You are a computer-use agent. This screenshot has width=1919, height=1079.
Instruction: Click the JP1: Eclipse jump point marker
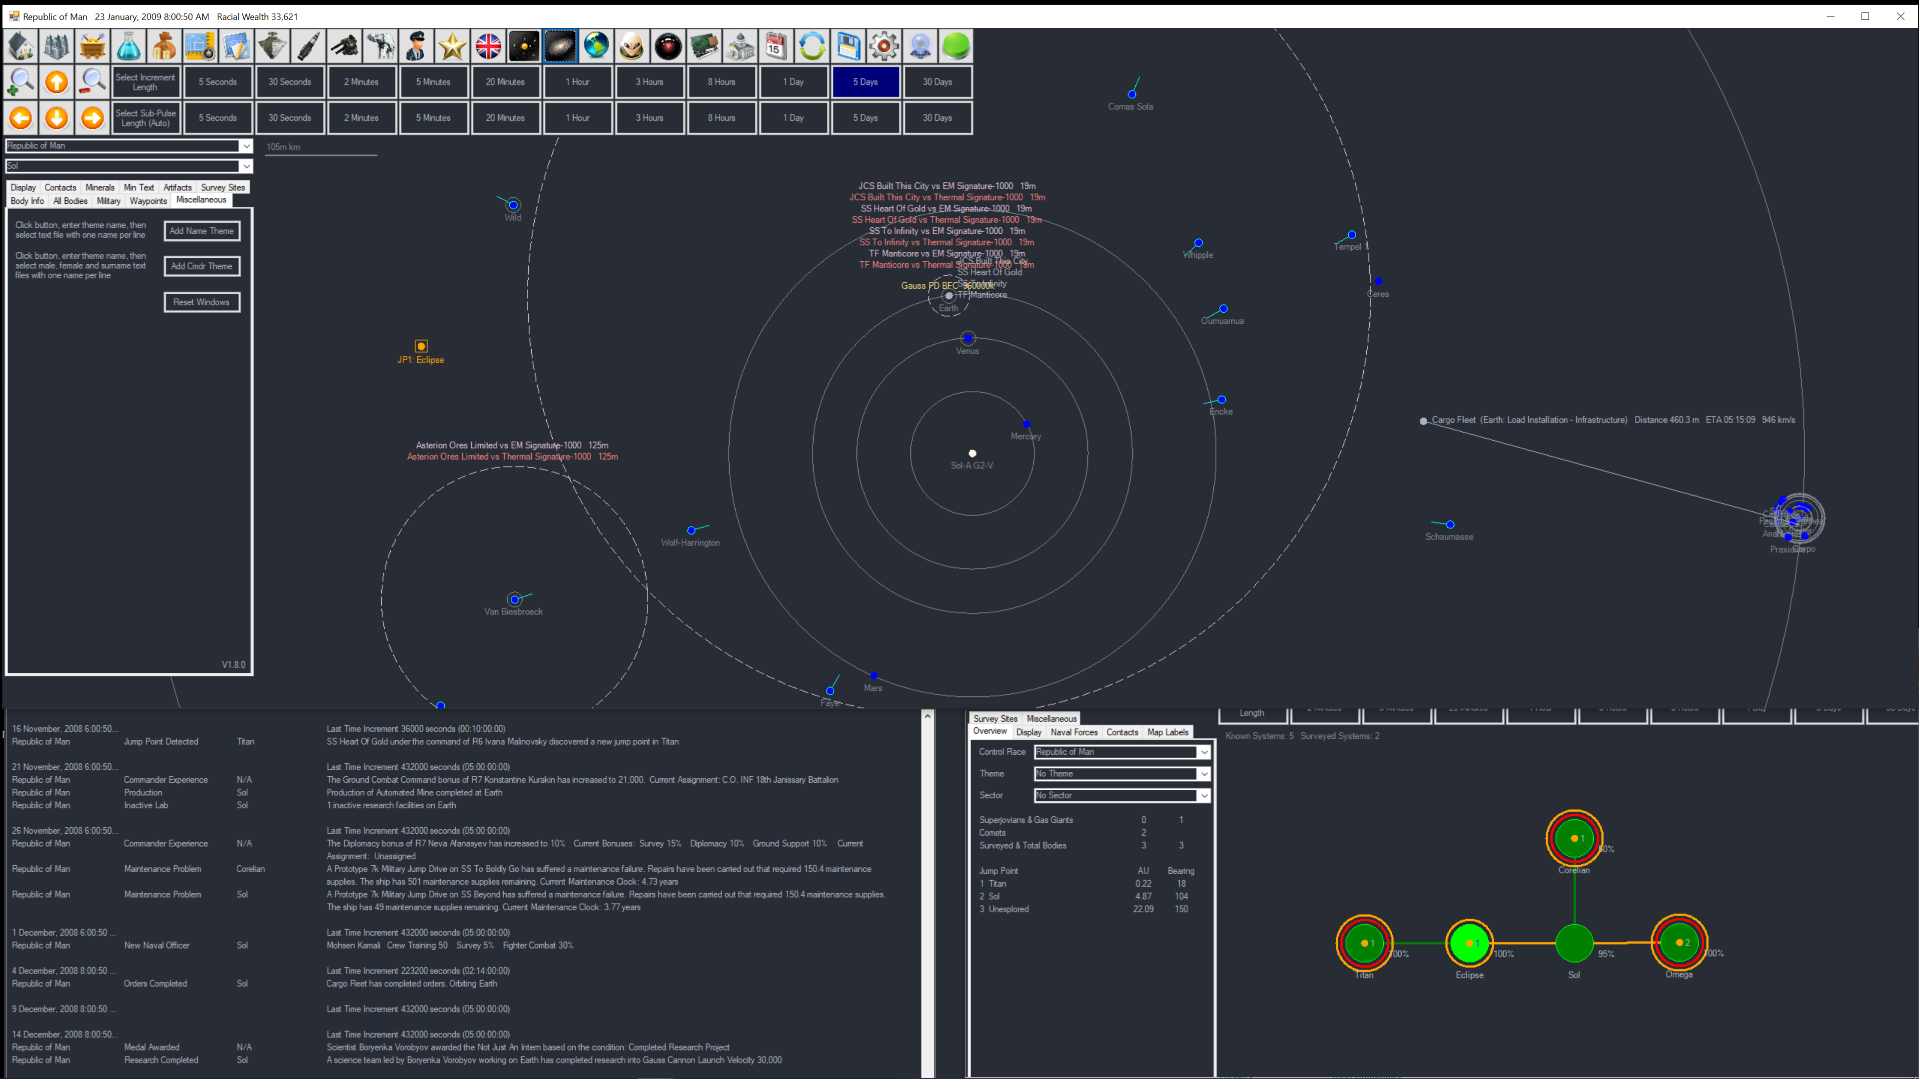(x=421, y=346)
